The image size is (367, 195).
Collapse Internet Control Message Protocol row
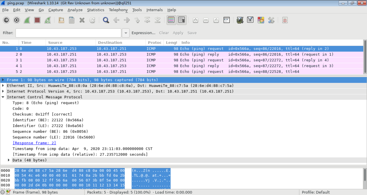tap(3, 97)
